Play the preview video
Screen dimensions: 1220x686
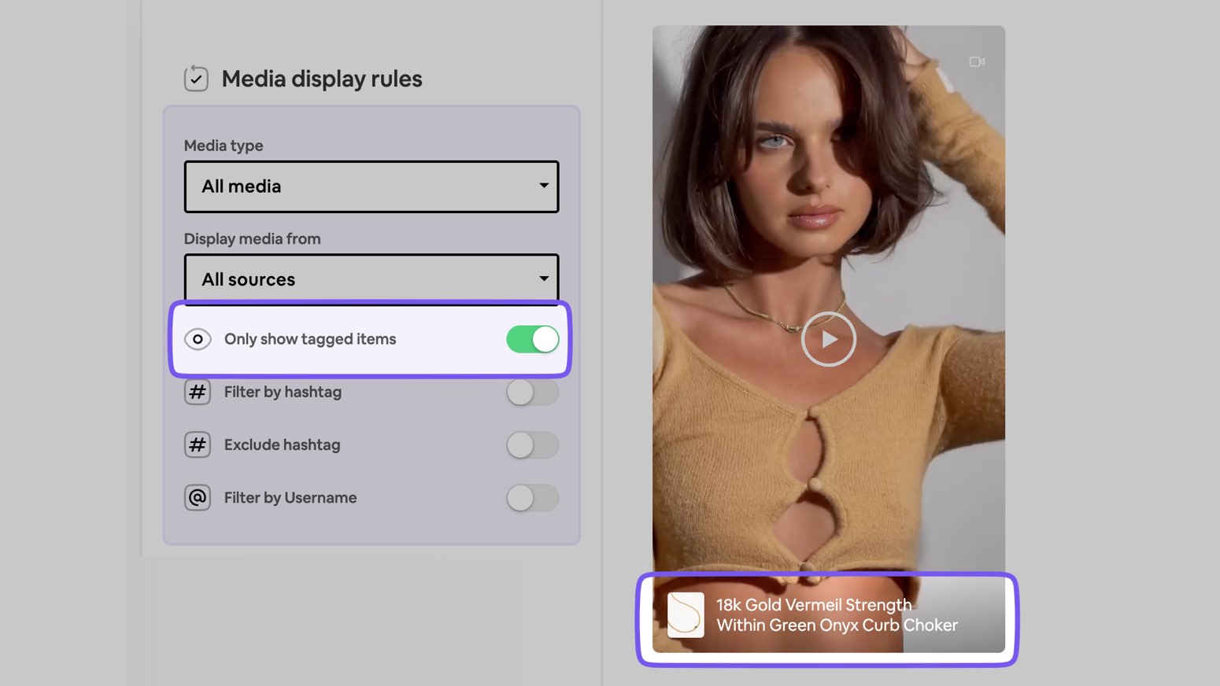click(829, 339)
